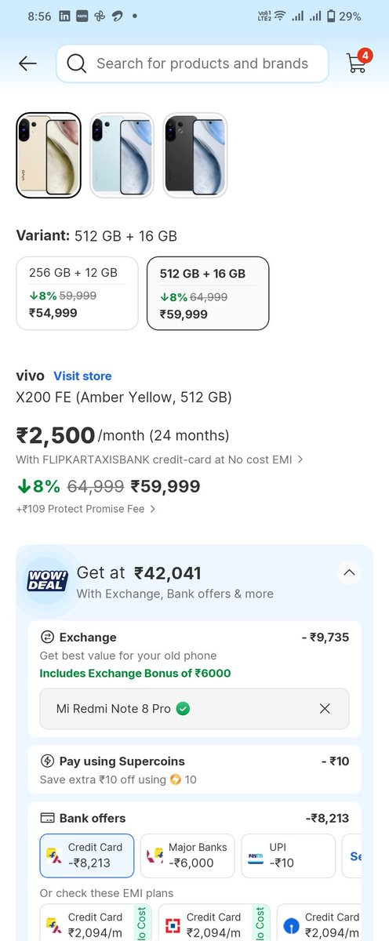Pick the blue color phone thumbnail
The height and width of the screenshot is (941, 389).
tap(122, 155)
